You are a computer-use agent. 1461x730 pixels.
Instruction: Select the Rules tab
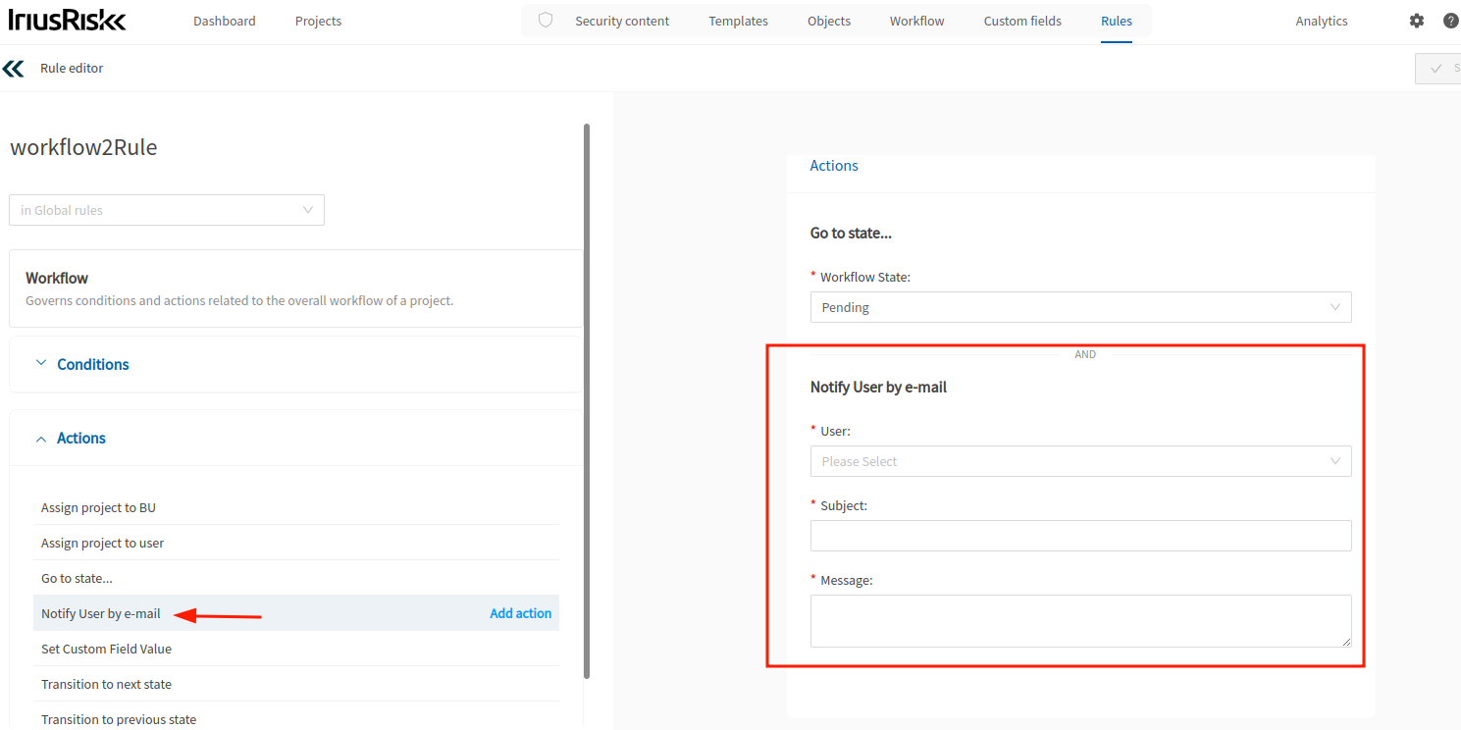1117,21
